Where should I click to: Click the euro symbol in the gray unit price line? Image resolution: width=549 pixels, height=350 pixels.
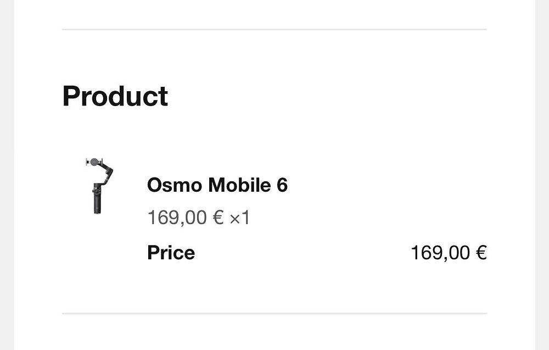tap(218, 218)
